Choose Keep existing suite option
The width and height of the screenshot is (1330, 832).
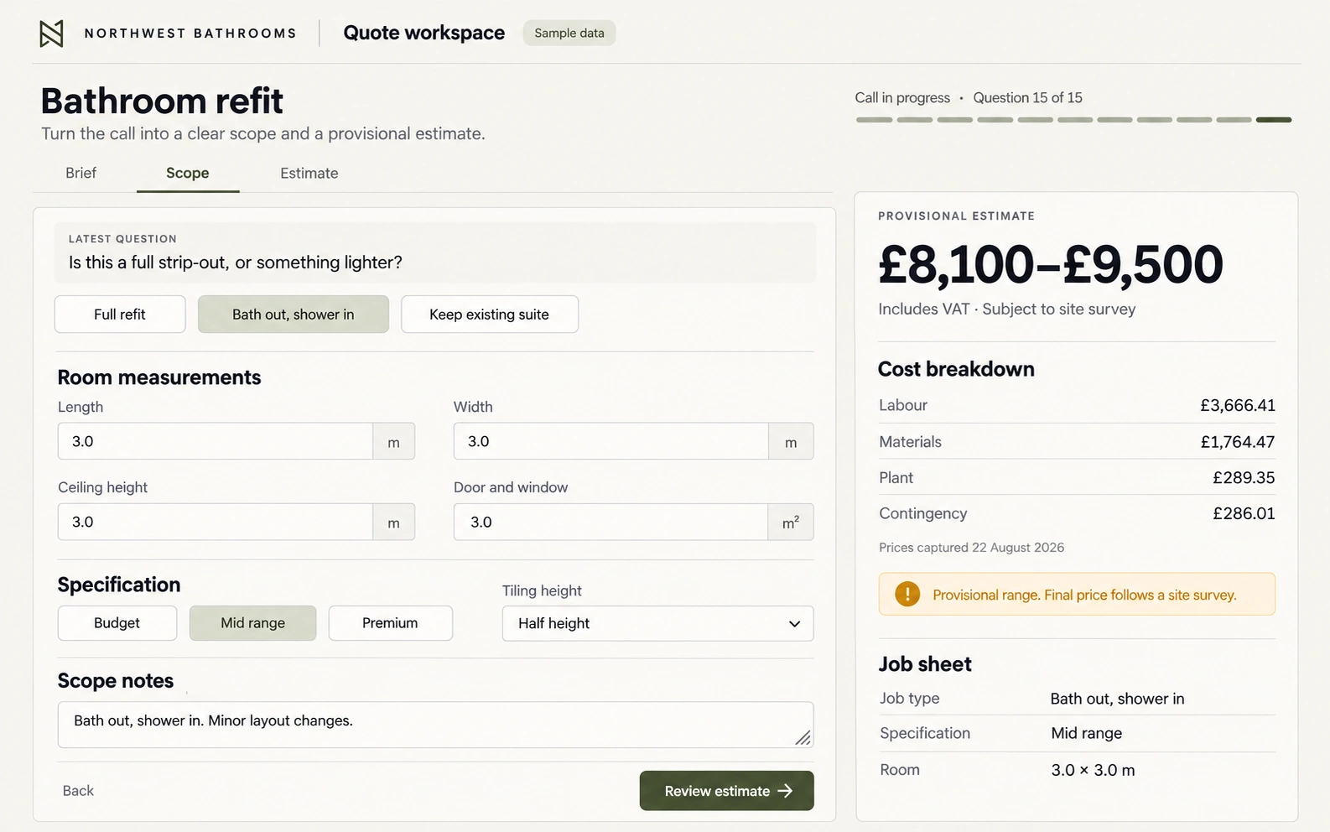(x=490, y=315)
